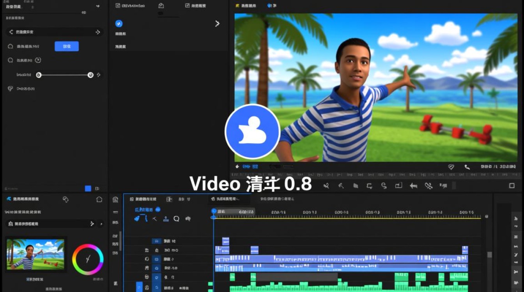
Task: Click the round blue icon in the middle panel
Action: (119, 24)
